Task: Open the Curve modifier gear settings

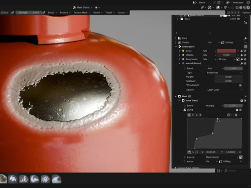Action: 237,110
